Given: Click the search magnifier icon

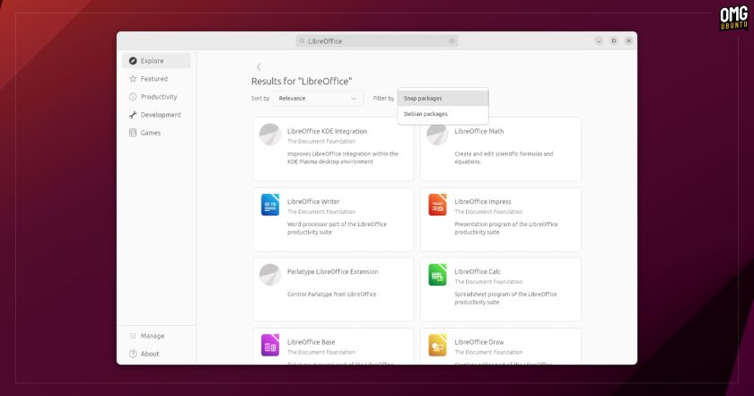Looking at the screenshot, I should coord(302,41).
